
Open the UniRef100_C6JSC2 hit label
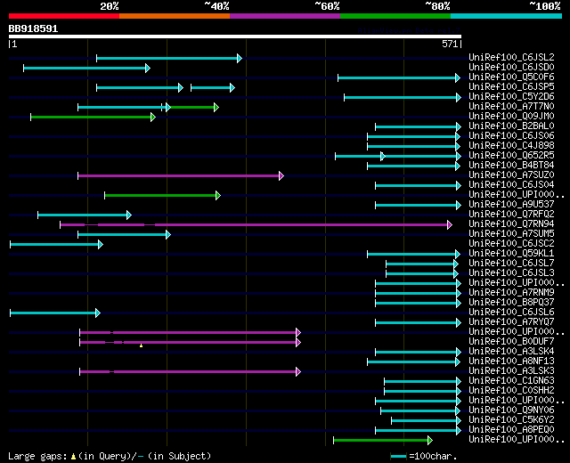tap(511, 243)
